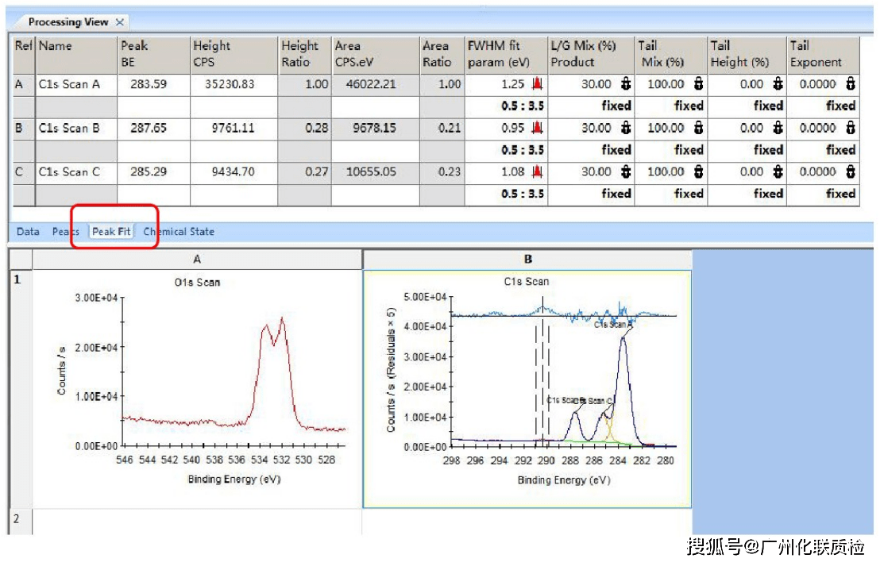Close the Processing View tab
Image resolution: width=884 pixels, height=566 pixels.
tap(119, 22)
